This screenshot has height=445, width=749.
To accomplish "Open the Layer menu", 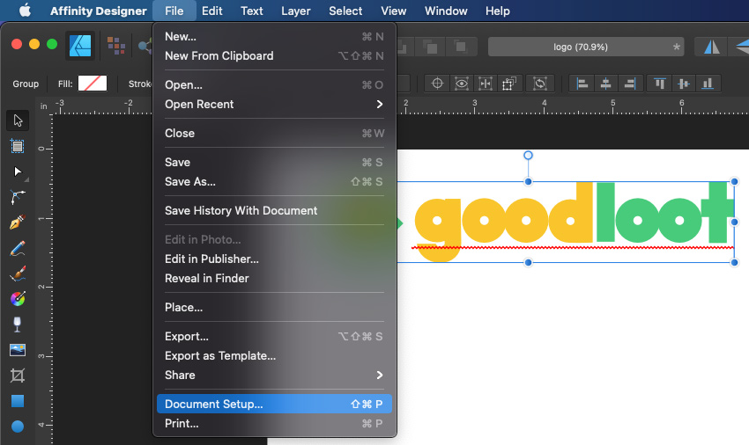I will point(296,11).
